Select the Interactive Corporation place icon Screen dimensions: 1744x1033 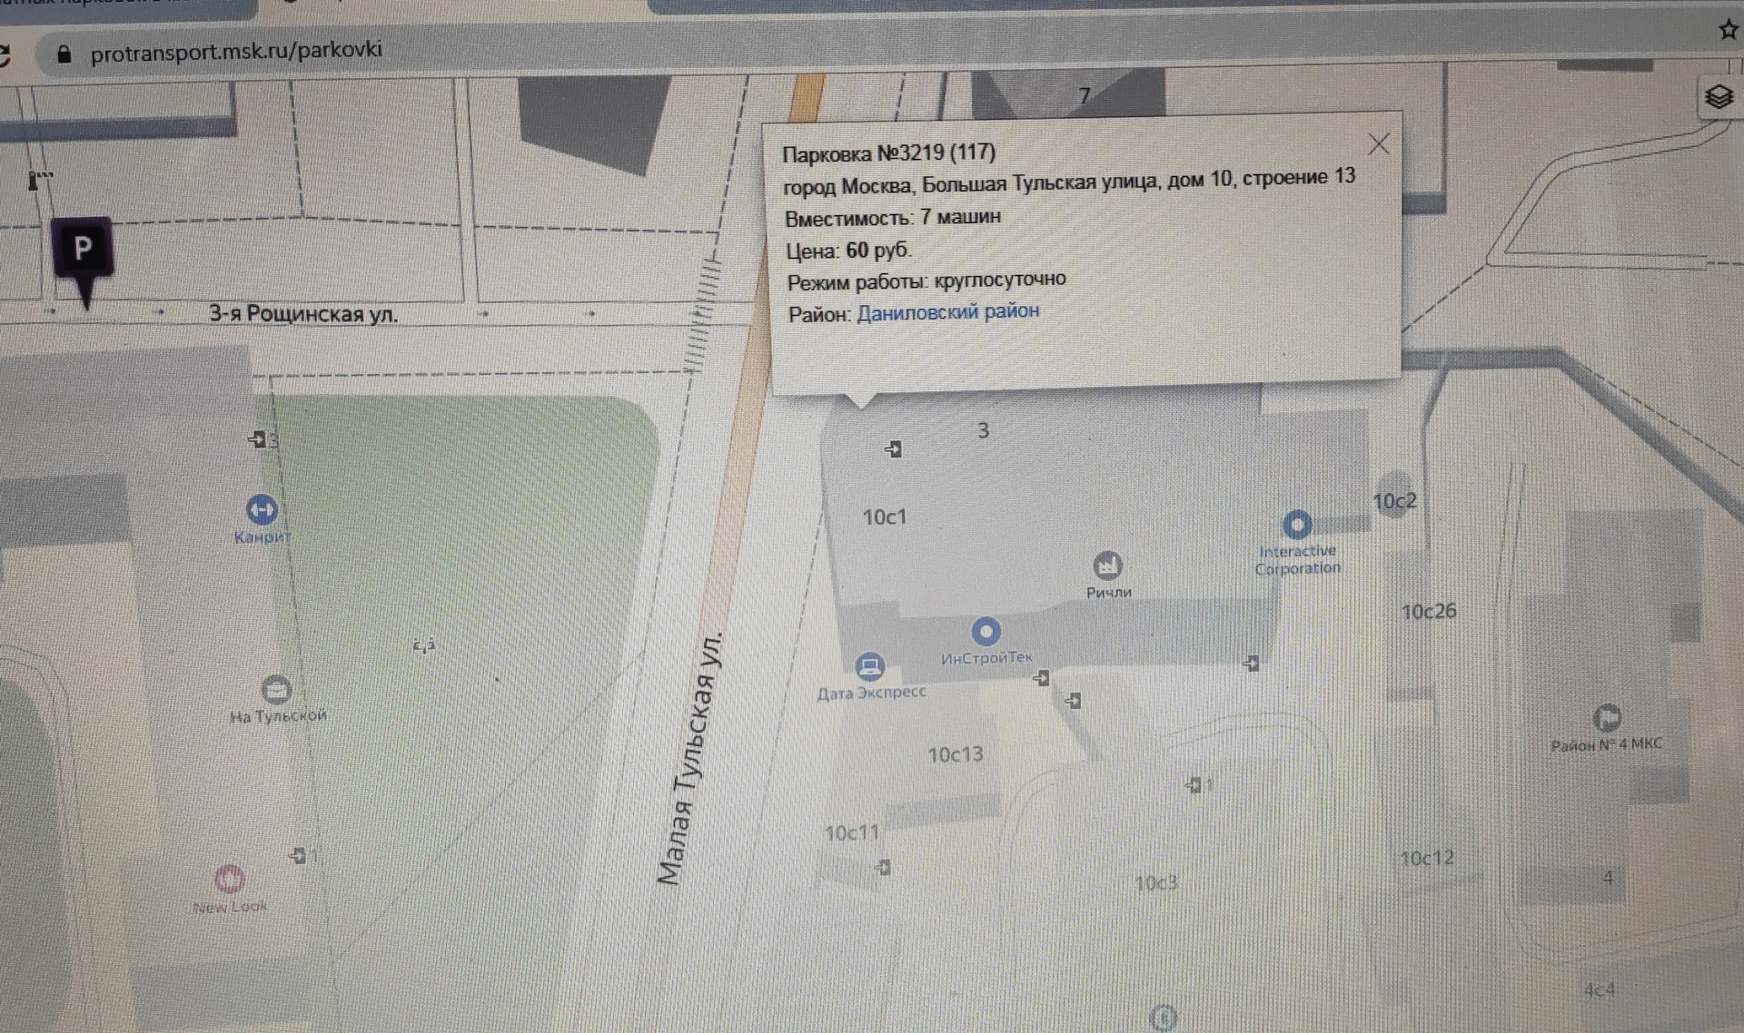click(x=1297, y=524)
